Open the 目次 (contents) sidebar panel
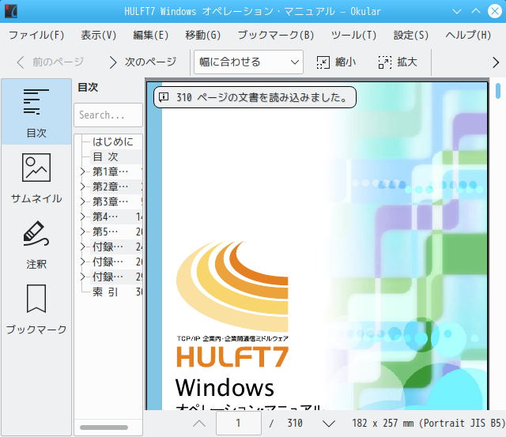This screenshot has height=437, width=506. pos(36,111)
